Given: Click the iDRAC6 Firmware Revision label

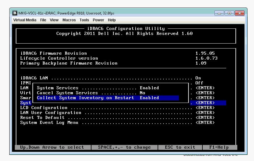Looking at the screenshot, I should click(54, 53).
